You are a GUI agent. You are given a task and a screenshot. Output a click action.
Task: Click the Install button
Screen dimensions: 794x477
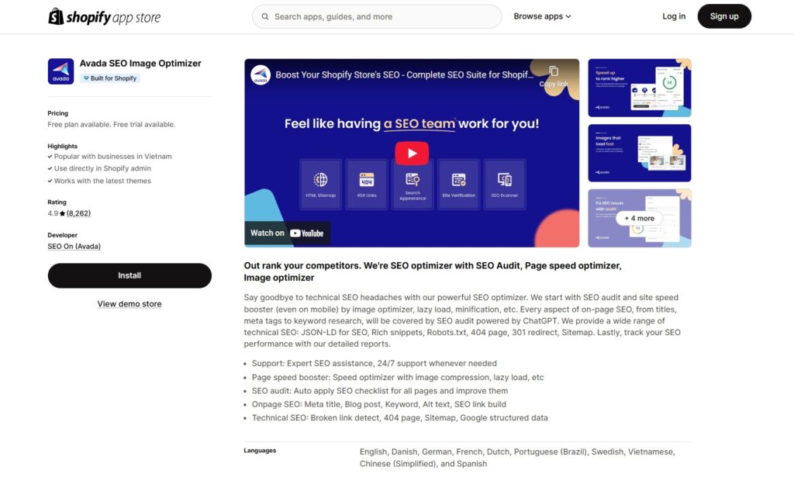coord(129,275)
